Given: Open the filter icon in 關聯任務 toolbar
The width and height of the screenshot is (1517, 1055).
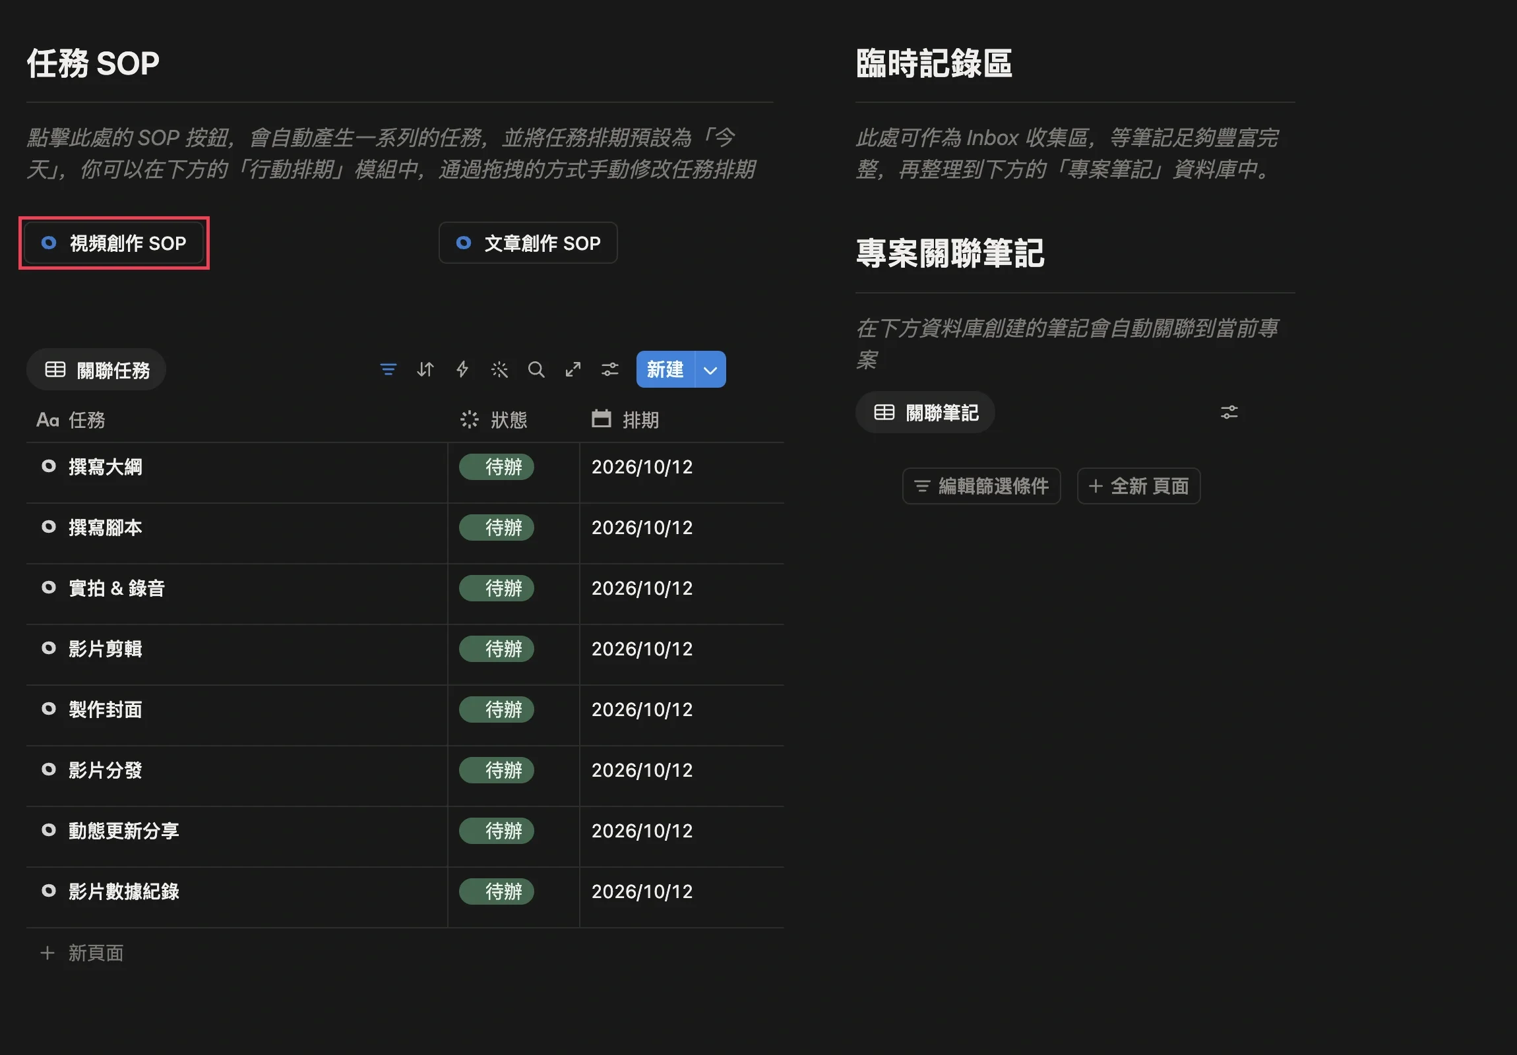Looking at the screenshot, I should click(388, 369).
